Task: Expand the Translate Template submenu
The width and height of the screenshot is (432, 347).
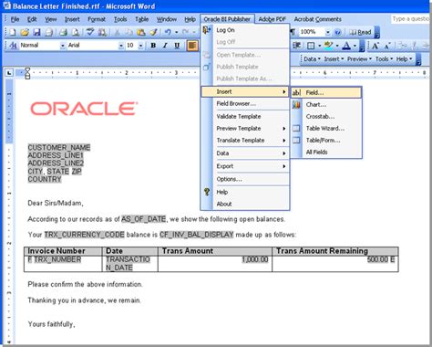Action: 245,140
